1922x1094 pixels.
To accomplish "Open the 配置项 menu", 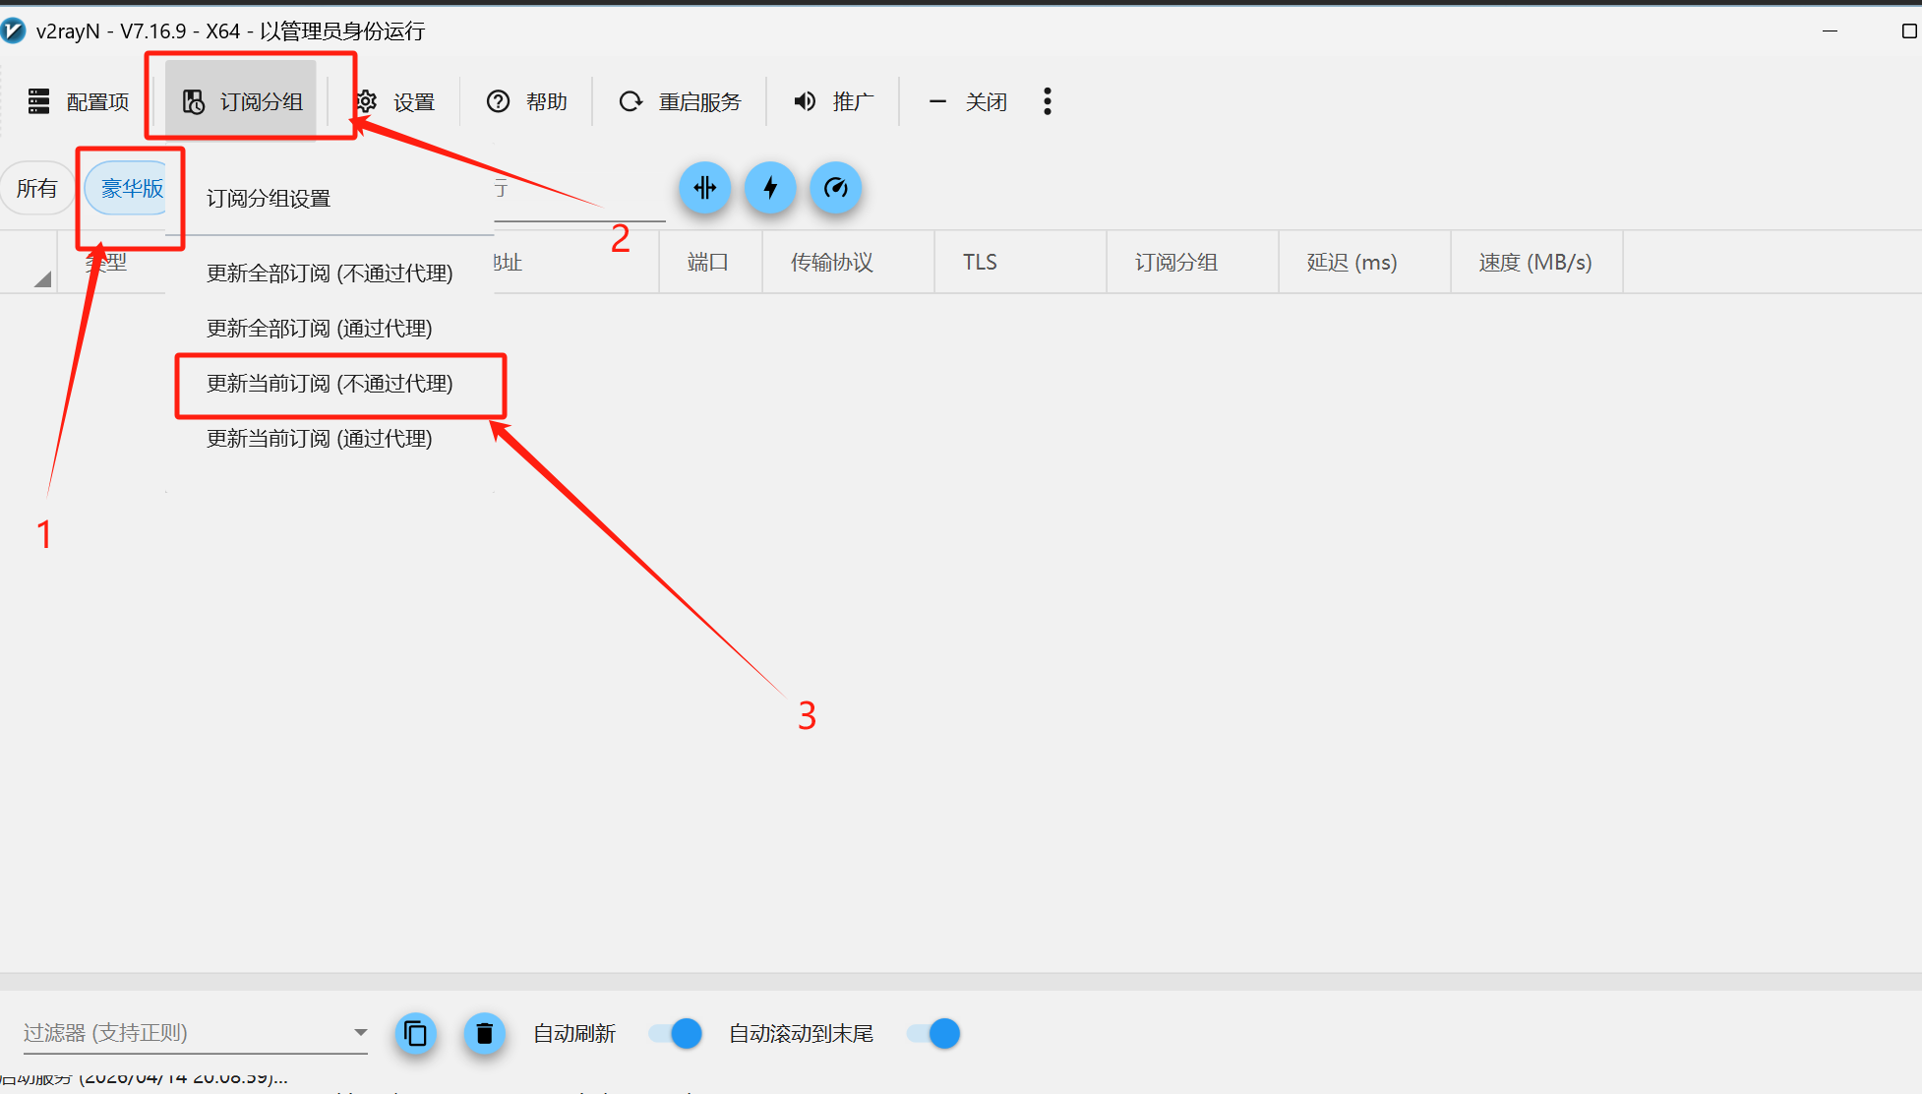I will [79, 101].
